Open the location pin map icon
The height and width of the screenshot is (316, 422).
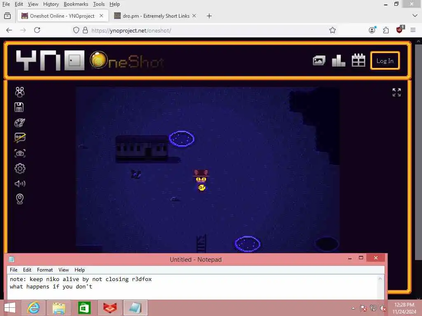(x=20, y=199)
